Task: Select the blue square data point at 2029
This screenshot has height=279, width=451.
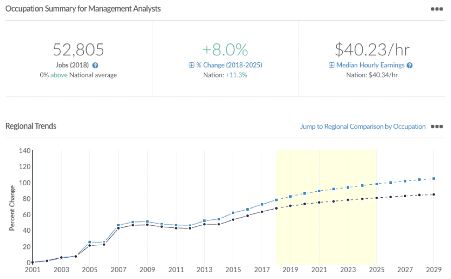Action: coord(434,178)
